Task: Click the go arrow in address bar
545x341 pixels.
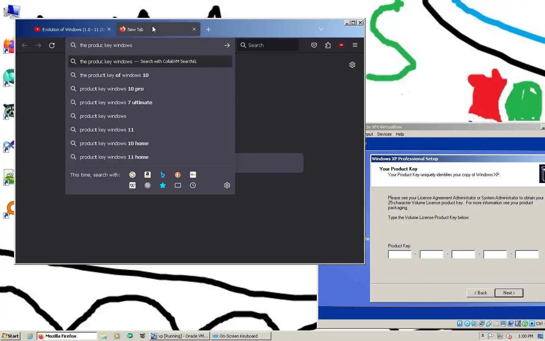Action: pyautogui.click(x=227, y=45)
